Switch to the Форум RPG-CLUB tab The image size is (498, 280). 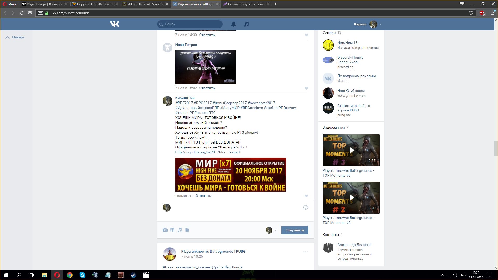click(x=95, y=4)
